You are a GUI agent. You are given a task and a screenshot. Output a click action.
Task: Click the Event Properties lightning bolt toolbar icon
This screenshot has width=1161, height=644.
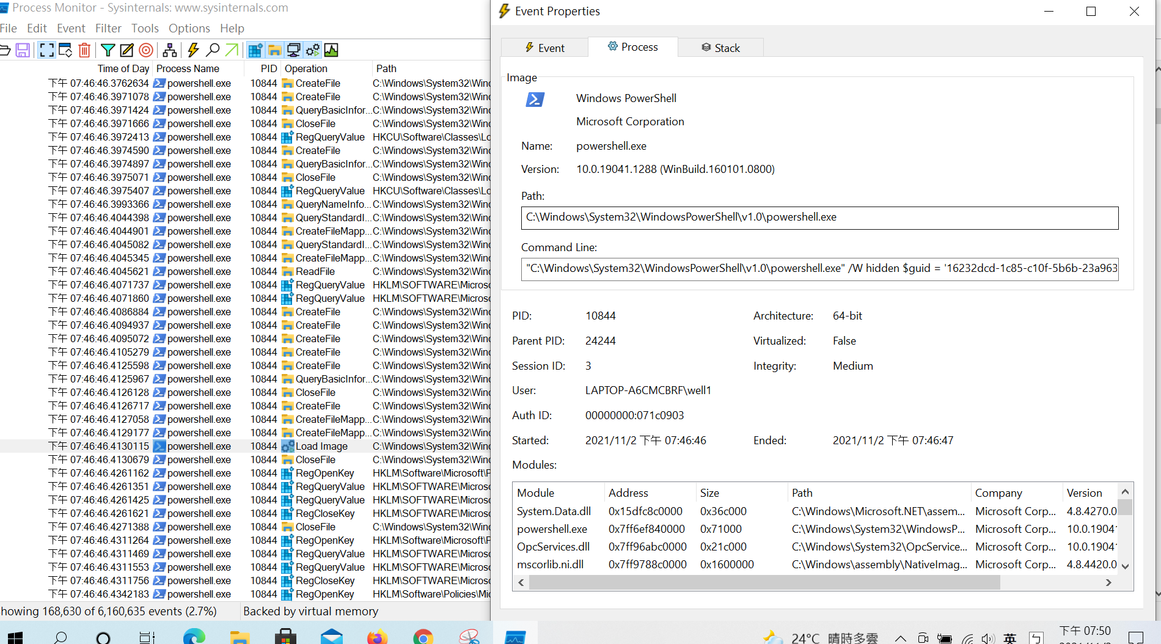click(193, 50)
